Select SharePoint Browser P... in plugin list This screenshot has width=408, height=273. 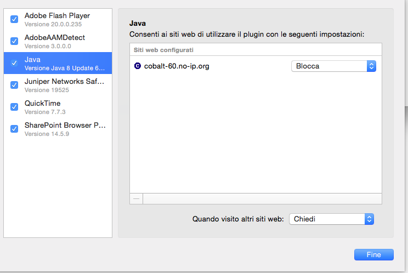point(58,129)
